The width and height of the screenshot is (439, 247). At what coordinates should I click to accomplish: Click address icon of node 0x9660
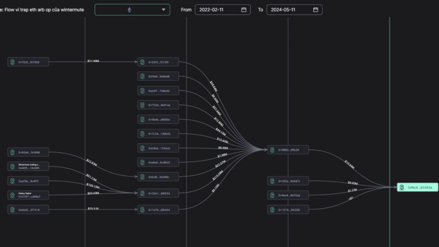272,150
